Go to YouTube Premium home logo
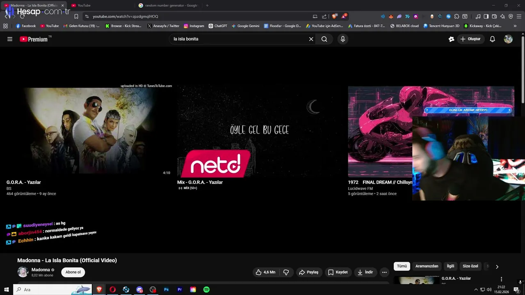This screenshot has height=295, width=525. point(34,39)
